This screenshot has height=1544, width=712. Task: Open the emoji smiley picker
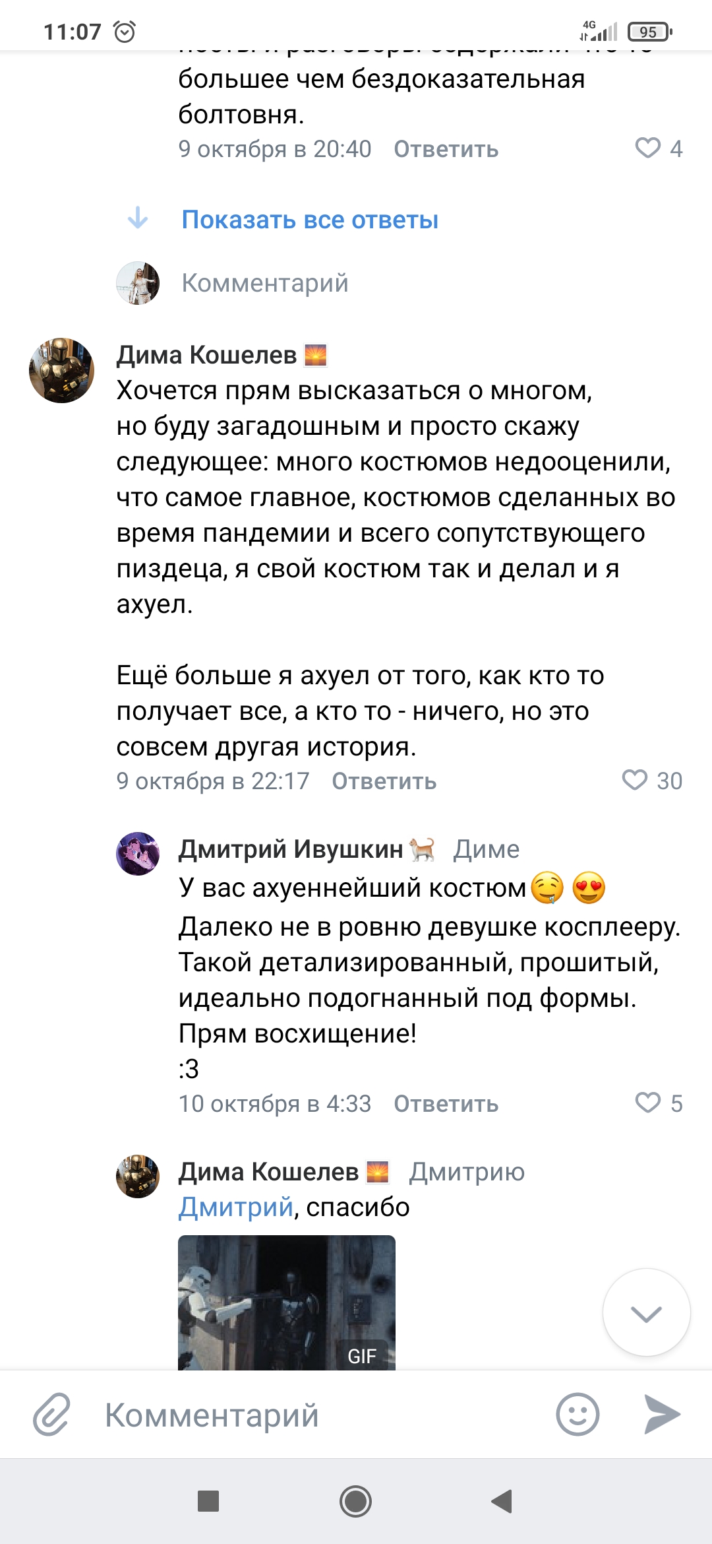578,1415
